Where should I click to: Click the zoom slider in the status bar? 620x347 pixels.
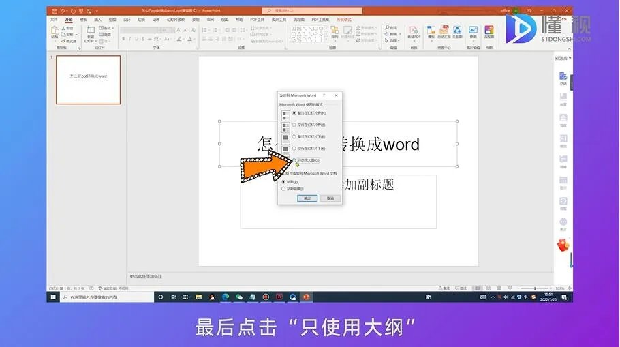[x=535, y=288]
